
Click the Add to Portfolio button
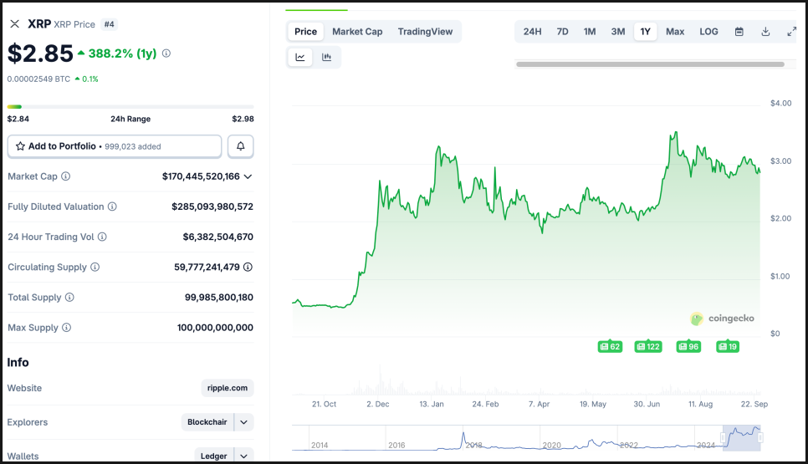coord(115,146)
